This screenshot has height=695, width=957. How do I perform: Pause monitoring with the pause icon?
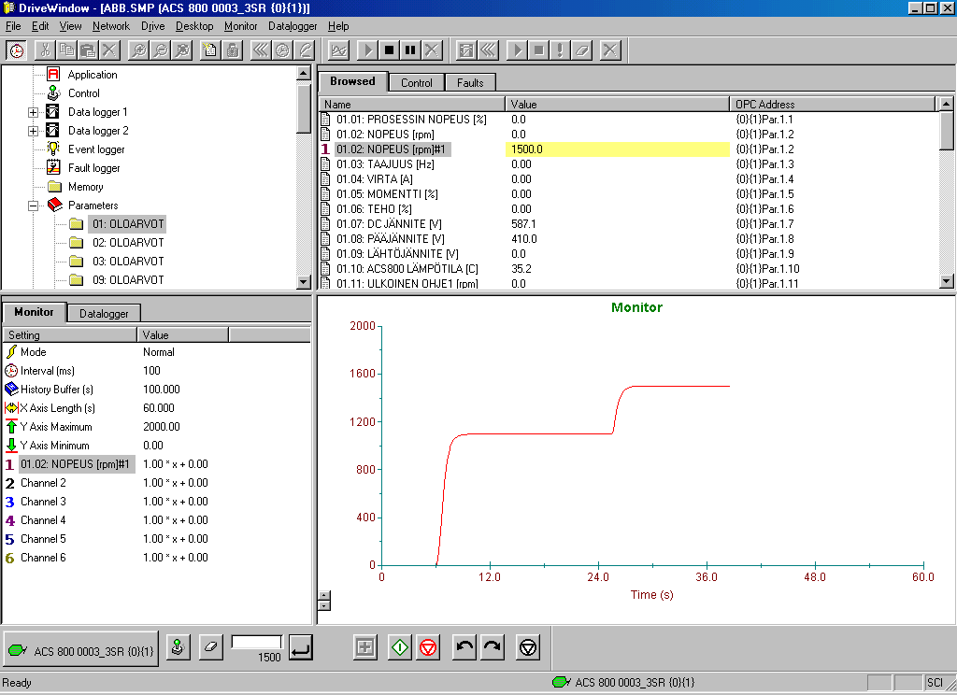click(410, 50)
